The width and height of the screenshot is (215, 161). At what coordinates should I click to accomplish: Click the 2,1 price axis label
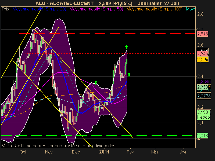tap(200, 123)
